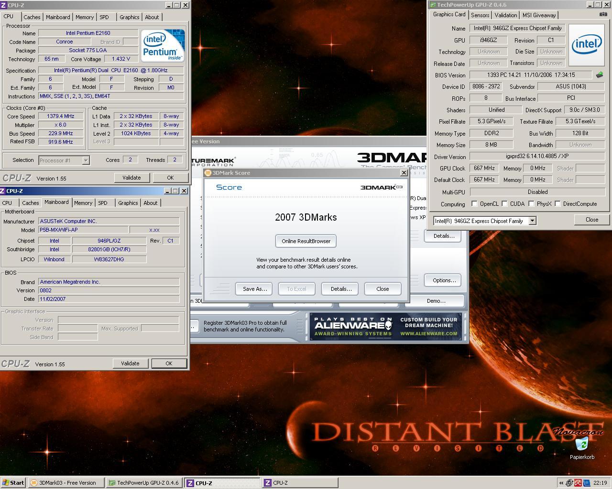The height and width of the screenshot is (489, 612).
Task: Switch to About tab in lower CPU-Z
Action: (x=151, y=203)
